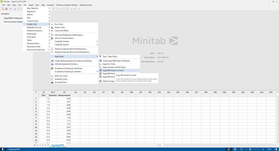Click the Copy toolbar icon

(18, 9)
